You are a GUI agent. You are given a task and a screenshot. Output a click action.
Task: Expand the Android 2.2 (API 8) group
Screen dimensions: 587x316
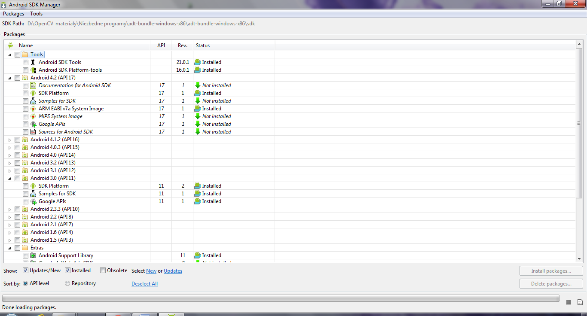[x=10, y=217]
